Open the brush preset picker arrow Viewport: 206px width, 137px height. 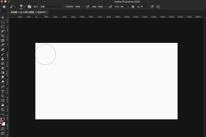pos(25,7)
